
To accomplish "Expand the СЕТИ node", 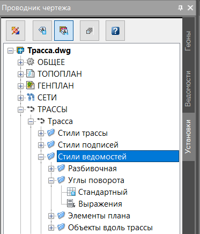I will (20, 98).
